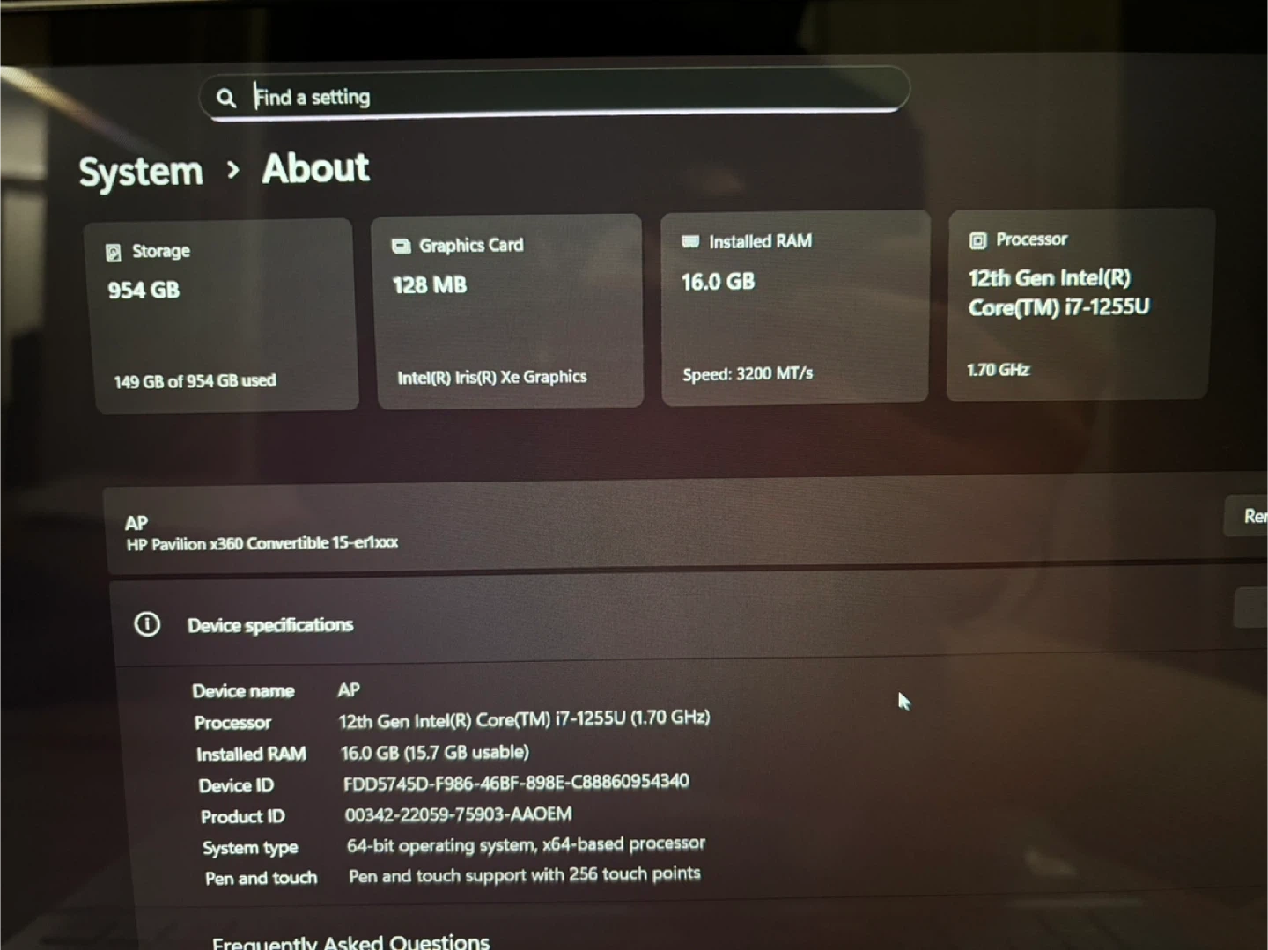
Task: Click the Installed RAM chip icon
Action: (x=690, y=241)
